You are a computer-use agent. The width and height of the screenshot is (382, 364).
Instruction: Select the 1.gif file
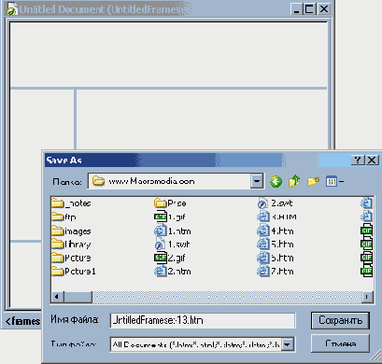coord(170,217)
